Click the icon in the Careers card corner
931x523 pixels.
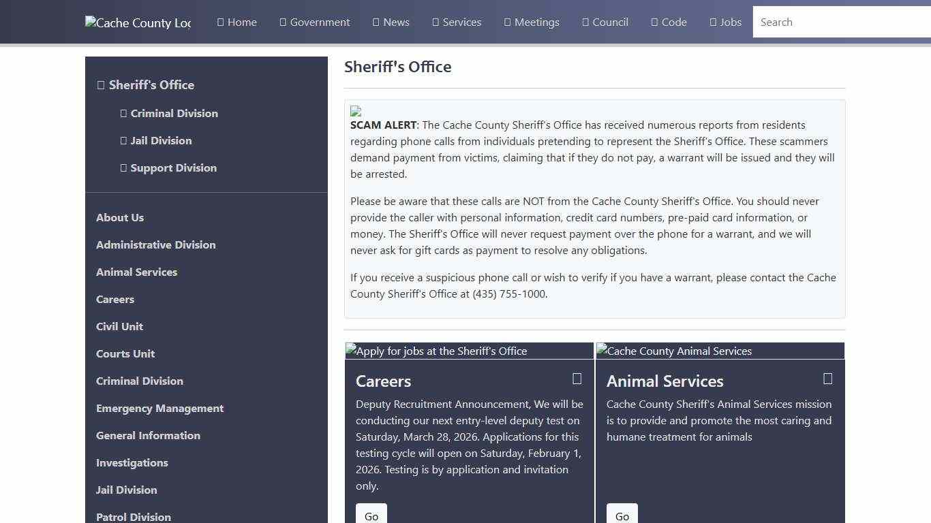point(577,379)
